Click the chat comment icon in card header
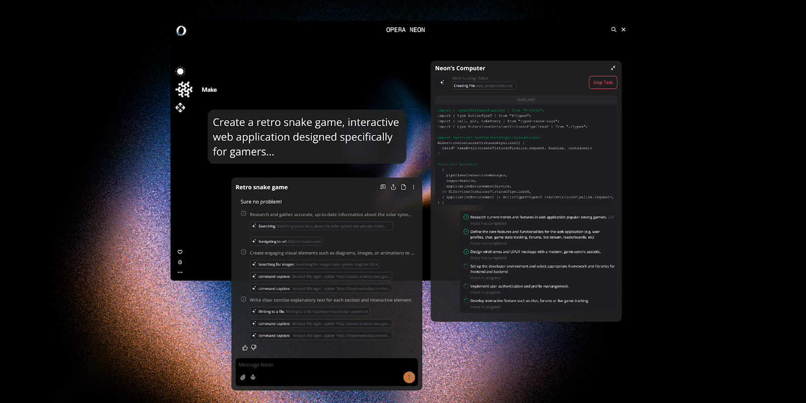This screenshot has width=806, height=403. click(383, 187)
